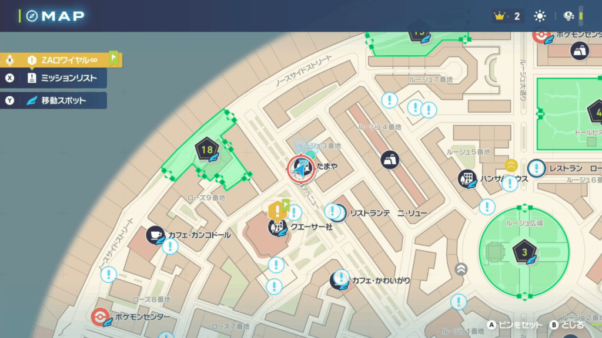Click the Café Cancoillotte cup icon
The height and width of the screenshot is (338, 602).
point(155,235)
